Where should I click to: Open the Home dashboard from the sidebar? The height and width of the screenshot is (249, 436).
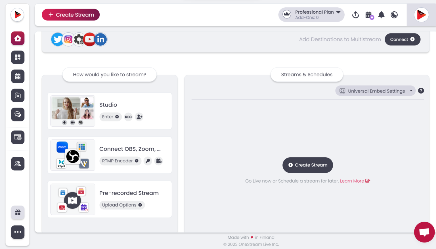(x=18, y=38)
